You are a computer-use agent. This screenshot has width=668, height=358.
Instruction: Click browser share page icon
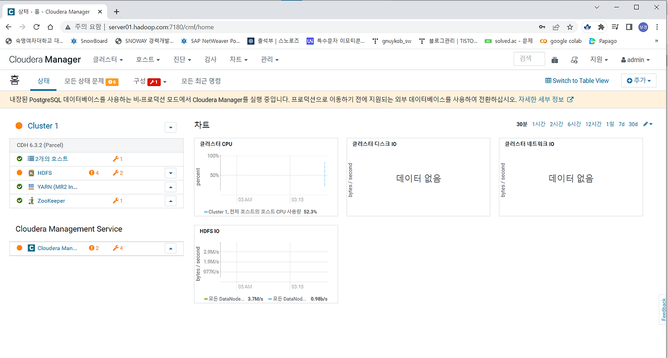[556, 27]
